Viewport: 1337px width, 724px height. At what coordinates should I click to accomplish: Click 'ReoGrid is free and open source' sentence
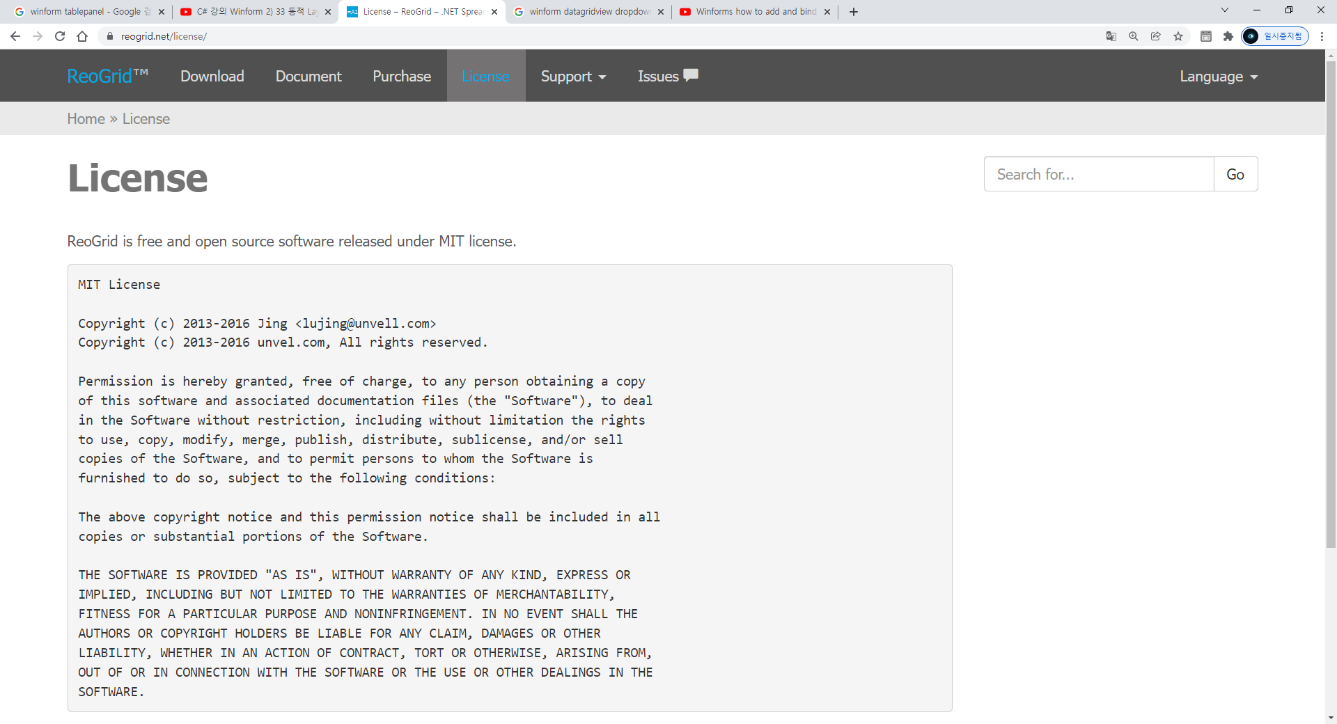pos(292,241)
